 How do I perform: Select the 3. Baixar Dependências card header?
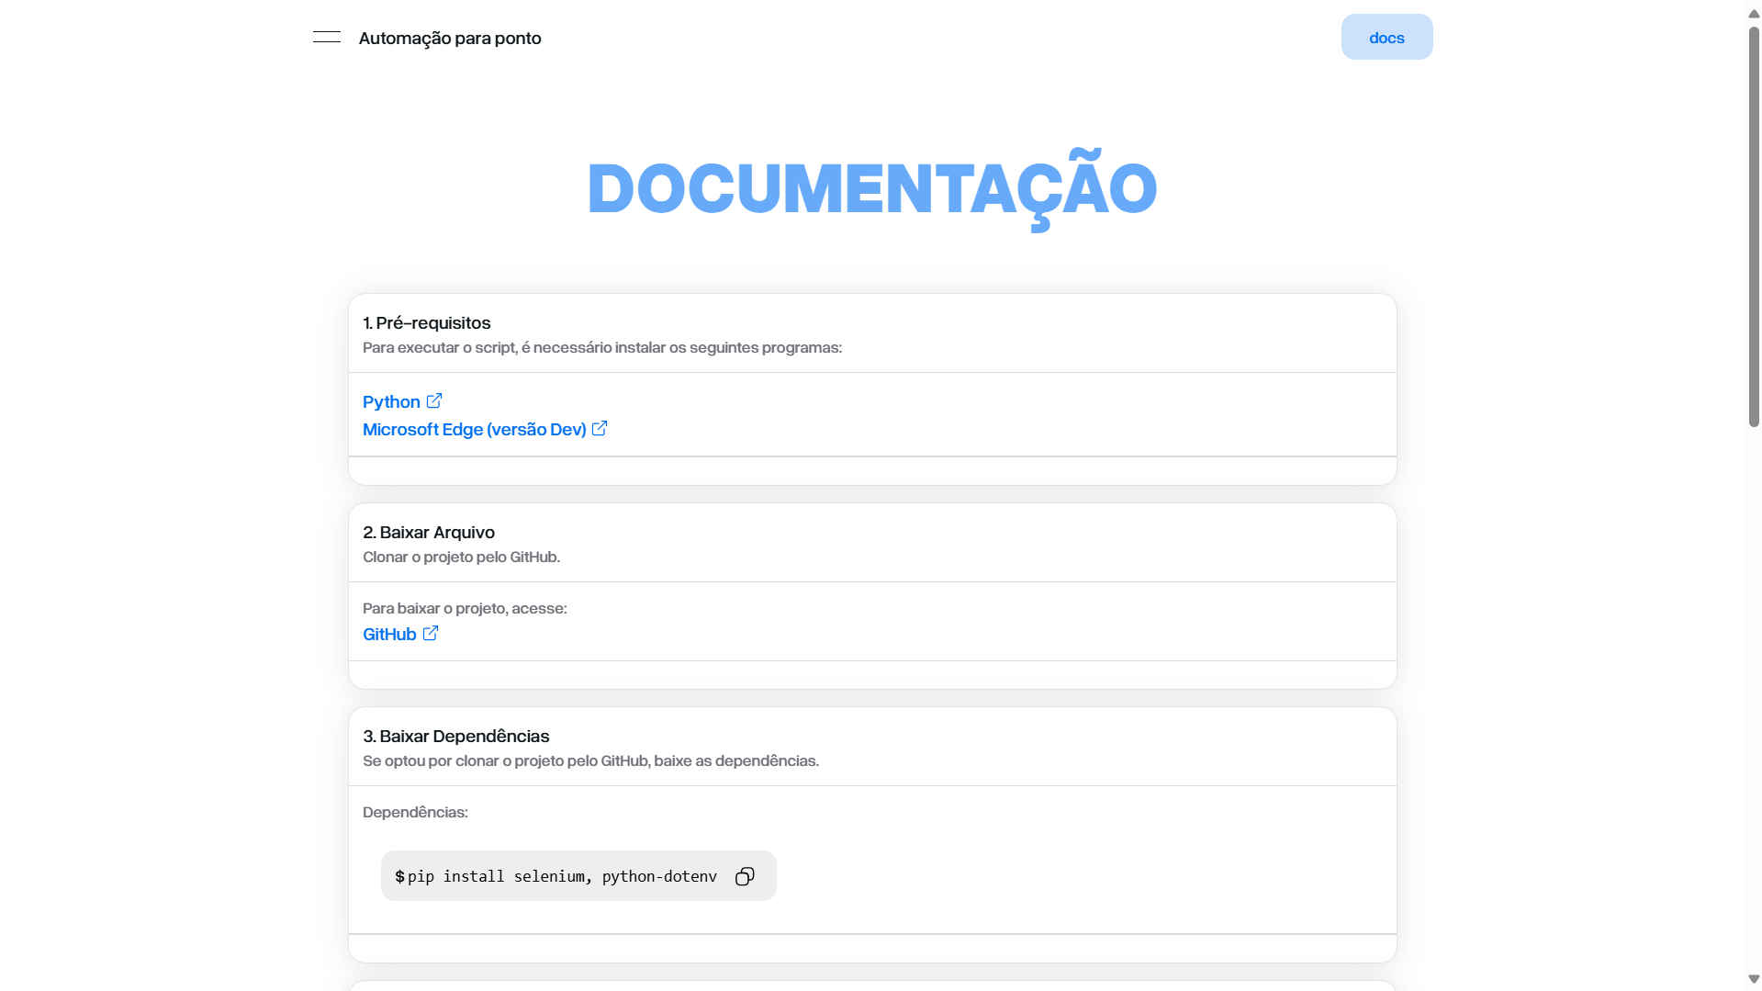[872, 748]
